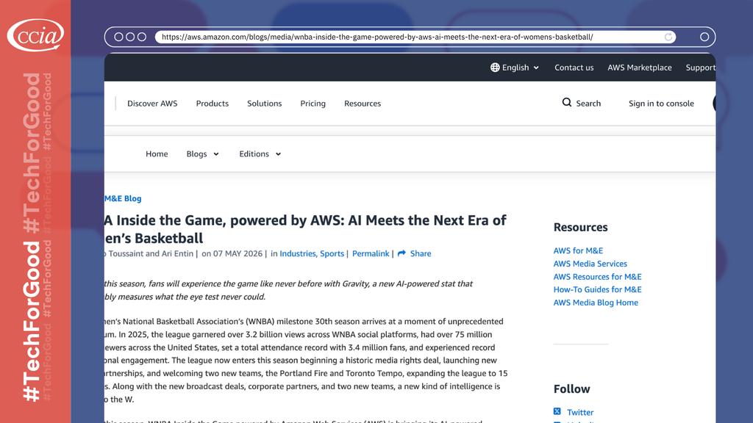Click the Industries category link
The image size is (753, 423).
[298, 253]
